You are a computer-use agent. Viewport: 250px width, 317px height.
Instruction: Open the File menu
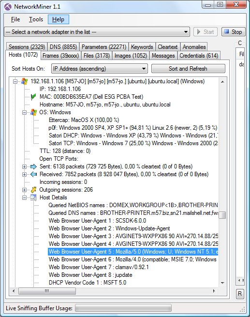15,19
